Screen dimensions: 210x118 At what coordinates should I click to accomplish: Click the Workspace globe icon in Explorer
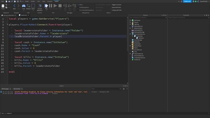(x=133, y=20)
